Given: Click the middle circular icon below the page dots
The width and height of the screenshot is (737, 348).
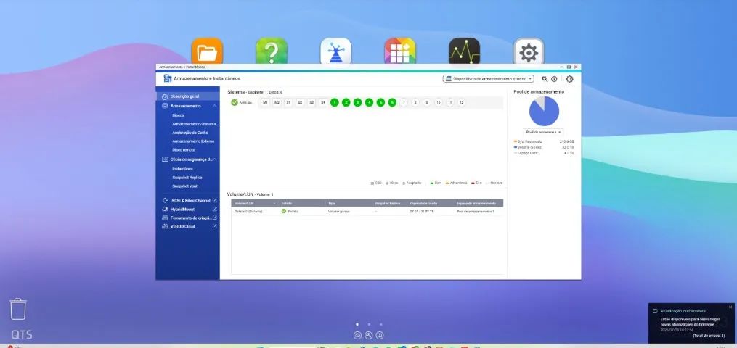Looking at the screenshot, I should (369, 336).
